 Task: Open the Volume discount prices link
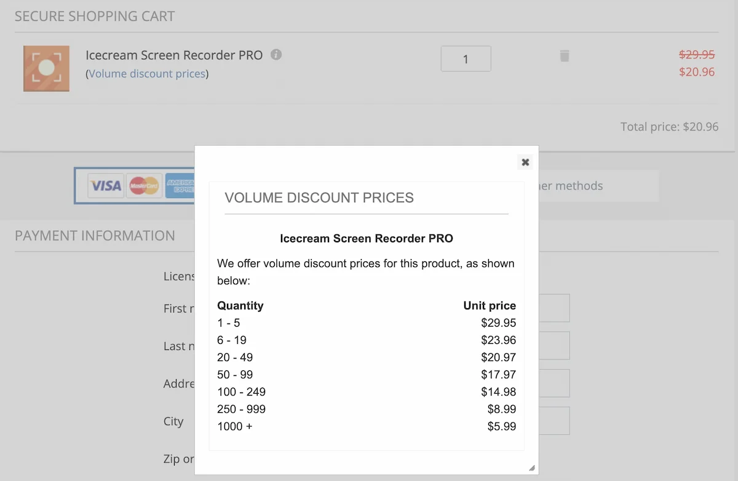(147, 74)
